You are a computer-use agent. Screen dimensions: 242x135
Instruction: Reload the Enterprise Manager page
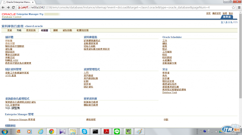(x=13, y=7)
